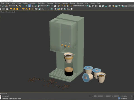Open the Views menu
The width and height of the screenshot is (134, 100).
[13, 3]
